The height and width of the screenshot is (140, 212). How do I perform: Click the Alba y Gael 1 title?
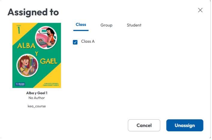pyautogui.click(x=37, y=93)
